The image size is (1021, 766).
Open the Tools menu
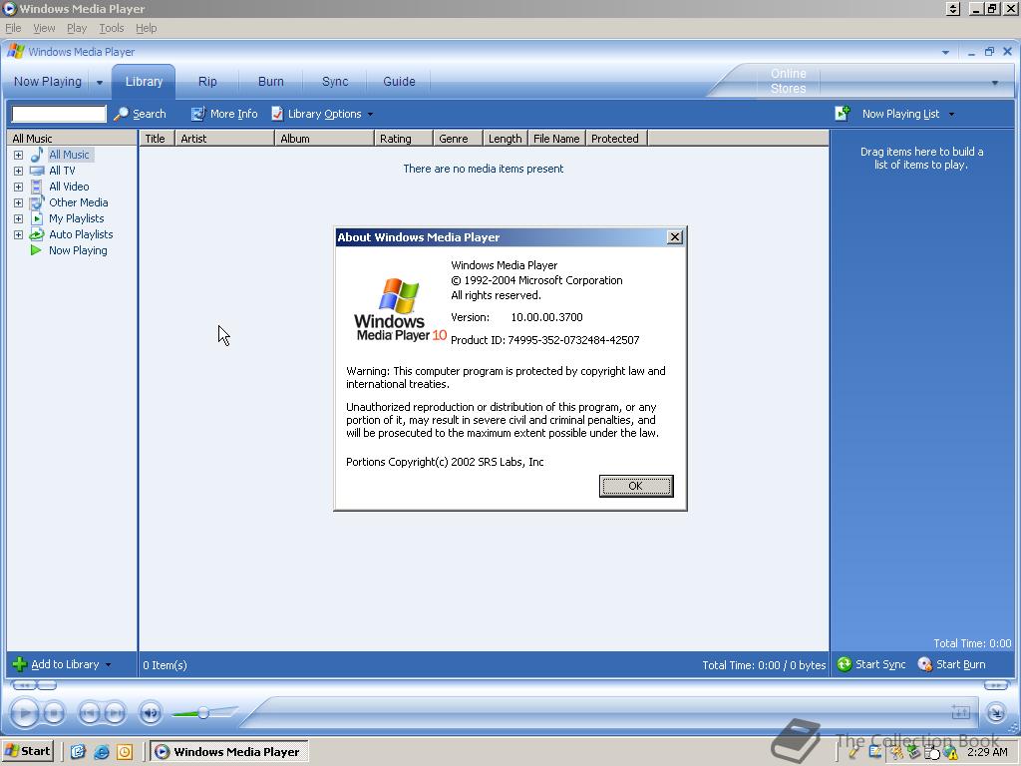[112, 28]
